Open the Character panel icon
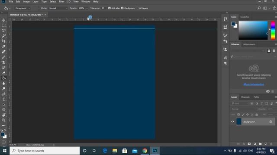 225,58
